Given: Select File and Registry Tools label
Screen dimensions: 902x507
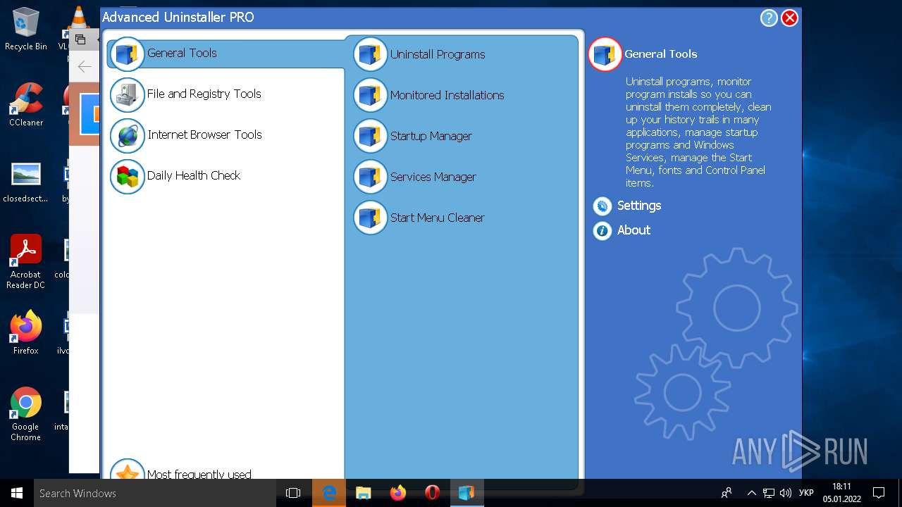Looking at the screenshot, I should [204, 94].
